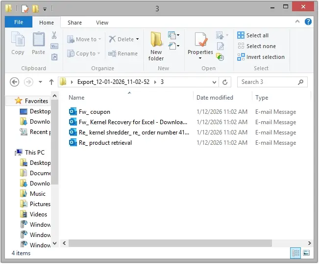Click the Copy path icon

pos(54,46)
